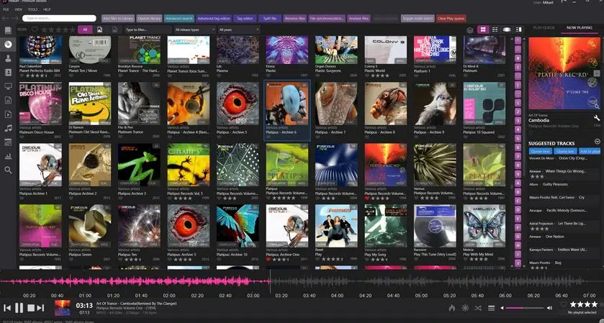
Task: Pause the playing track
Action: coord(19,308)
